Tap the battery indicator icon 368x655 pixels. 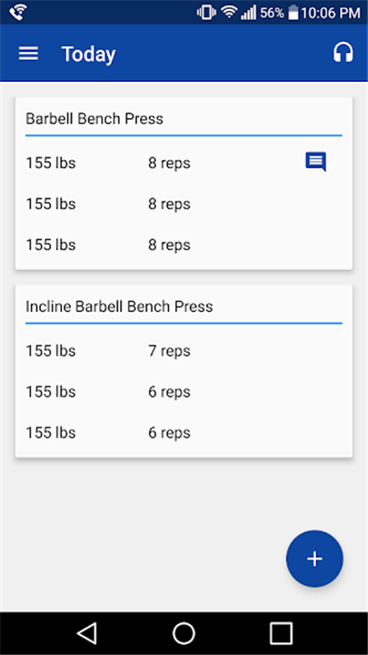(293, 13)
